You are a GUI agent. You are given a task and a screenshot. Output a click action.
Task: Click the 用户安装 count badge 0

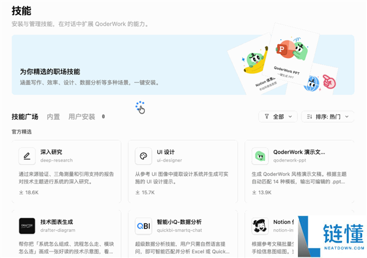click(x=103, y=117)
